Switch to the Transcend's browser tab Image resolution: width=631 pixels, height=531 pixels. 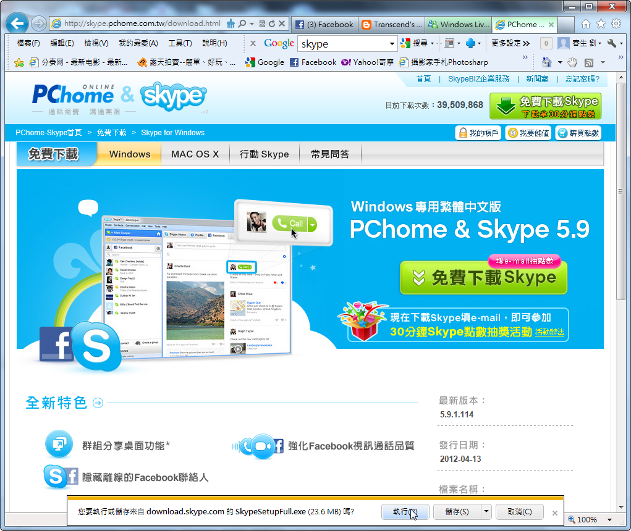[x=392, y=25]
